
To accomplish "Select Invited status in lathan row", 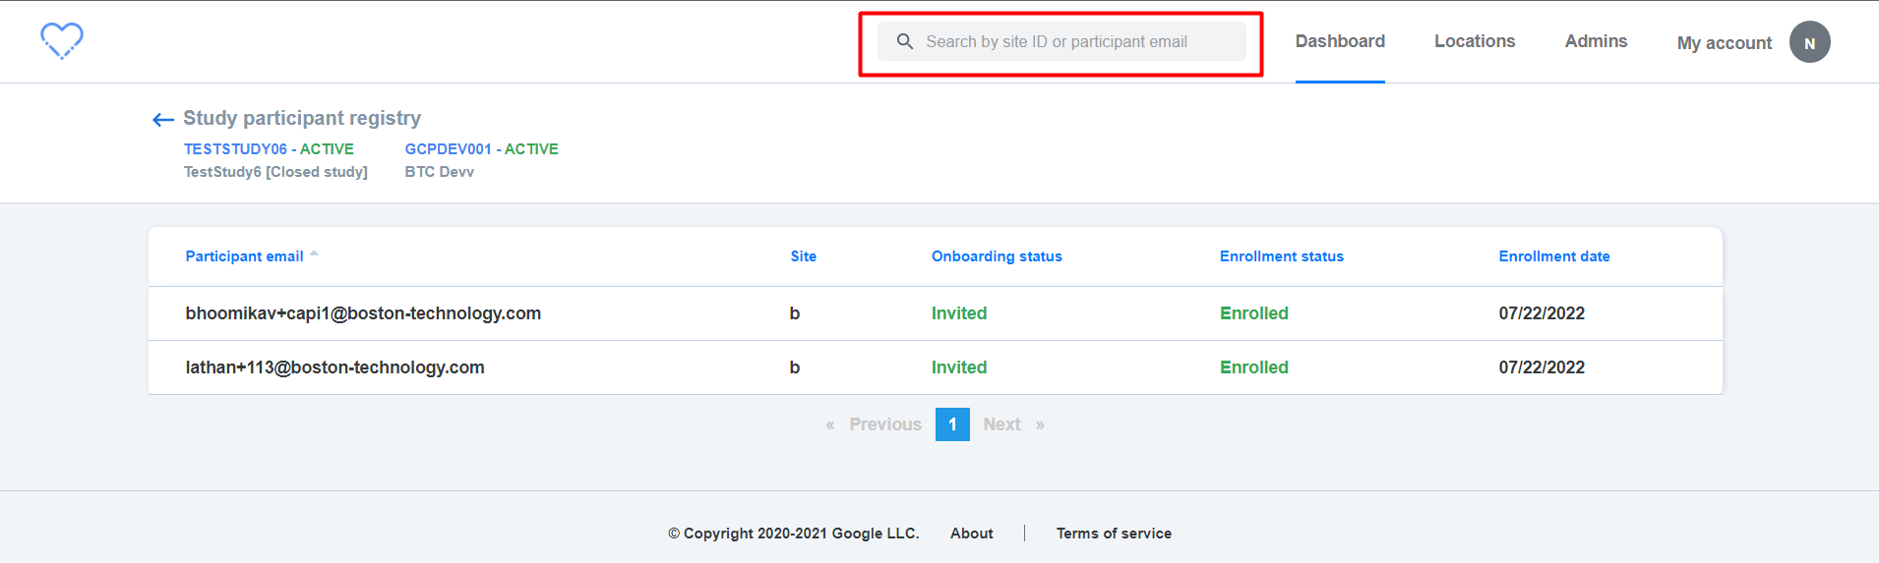I will coord(959,367).
